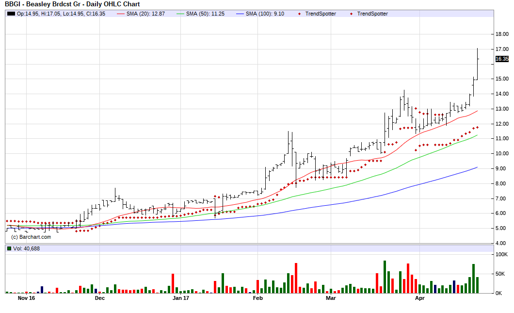
Task: Click the latest price bar reaching 17.05
Action: coord(478,64)
